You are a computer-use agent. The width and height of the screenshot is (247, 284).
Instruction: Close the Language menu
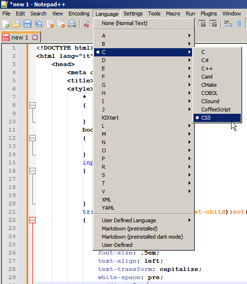pos(107,14)
